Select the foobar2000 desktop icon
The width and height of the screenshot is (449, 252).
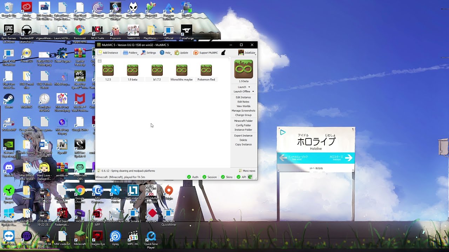133,10
